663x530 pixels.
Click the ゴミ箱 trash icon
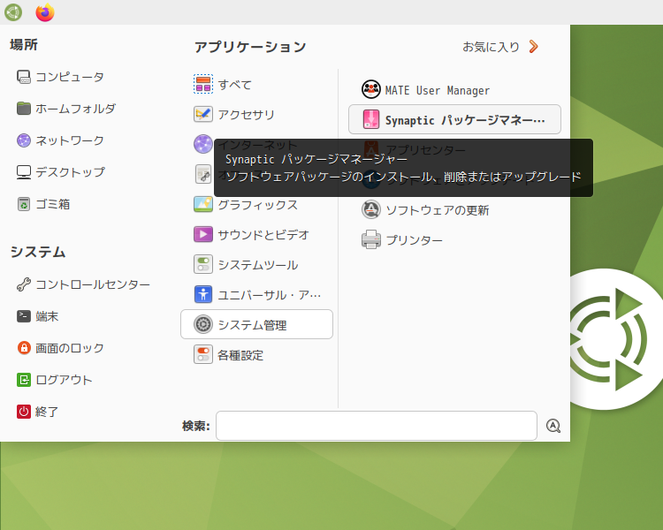(24, 204)
